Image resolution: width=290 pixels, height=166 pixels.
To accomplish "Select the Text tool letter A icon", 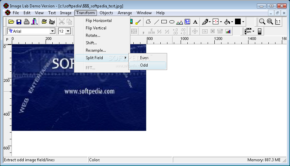I will point(195,22).
